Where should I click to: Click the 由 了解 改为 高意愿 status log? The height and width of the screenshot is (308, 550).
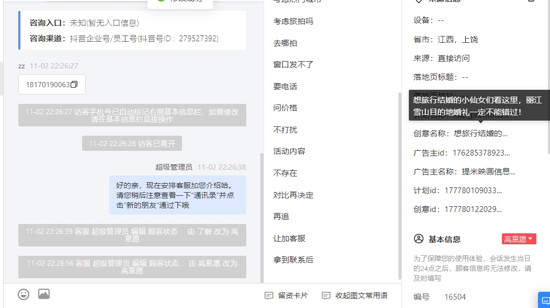coord(132,235)
